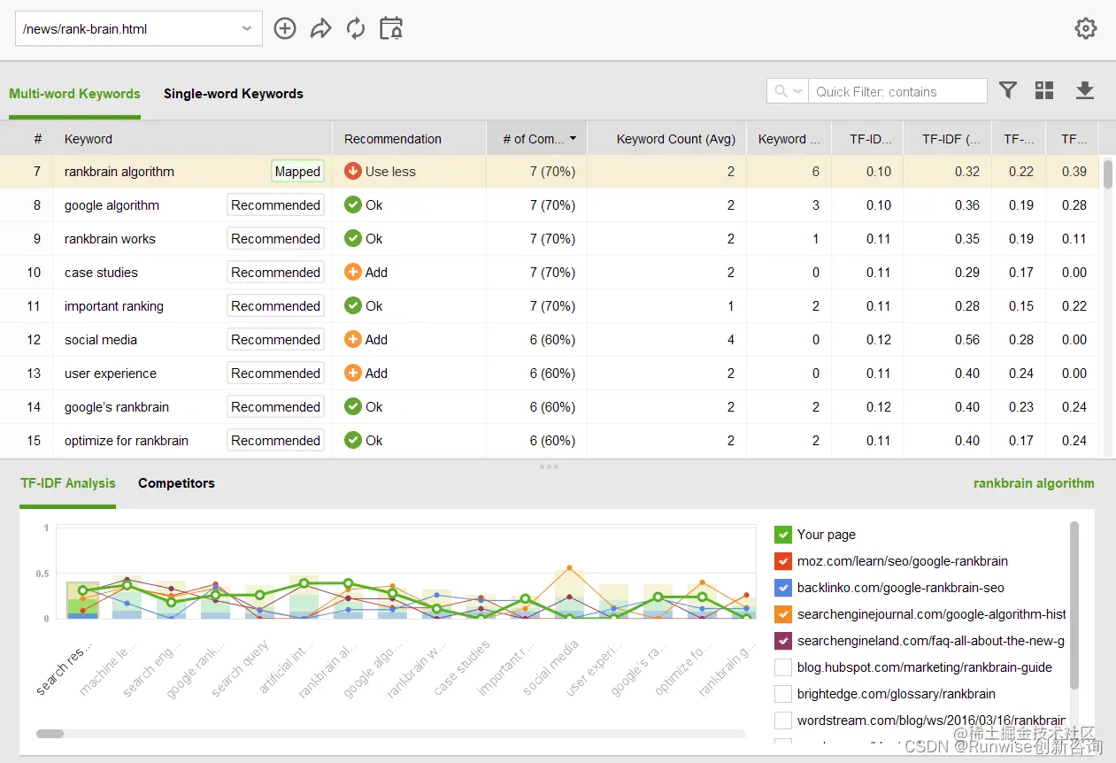Open Recommended dropdown for google's rankbrain
This screenshot has width=1116, height=763.
[275, 407]
